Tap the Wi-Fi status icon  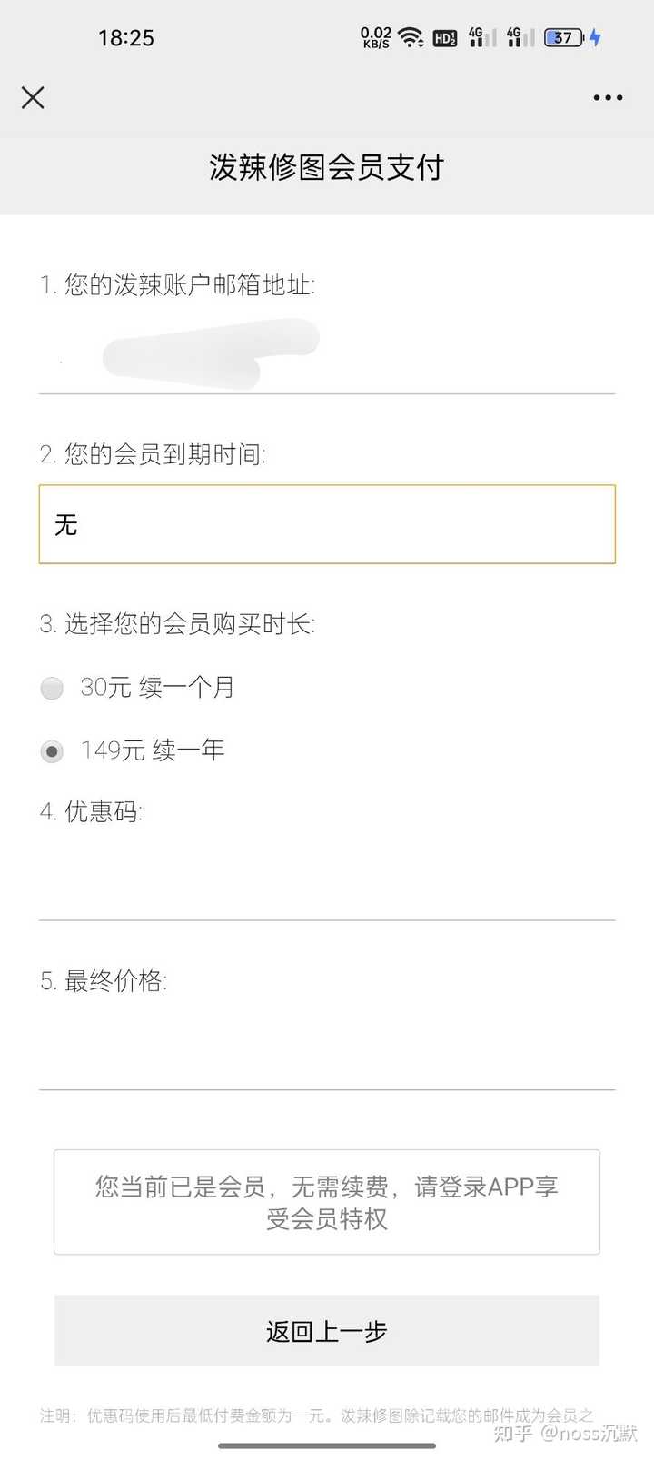[411, 37]
